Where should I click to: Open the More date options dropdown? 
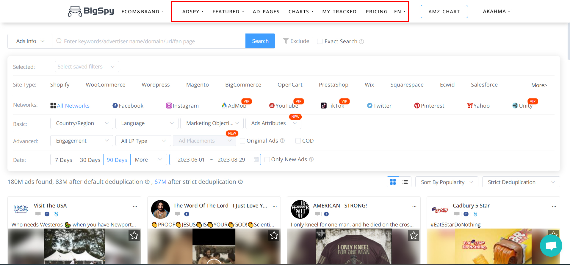click(x=148, y=159)
